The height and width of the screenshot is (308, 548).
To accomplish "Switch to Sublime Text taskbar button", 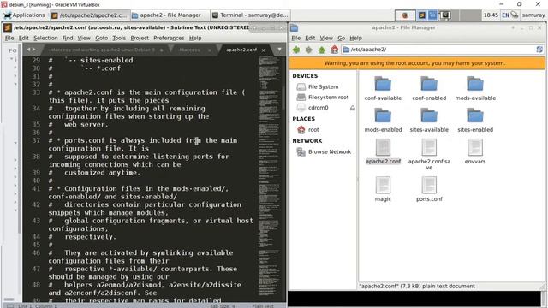I will [x=89, y=15].
